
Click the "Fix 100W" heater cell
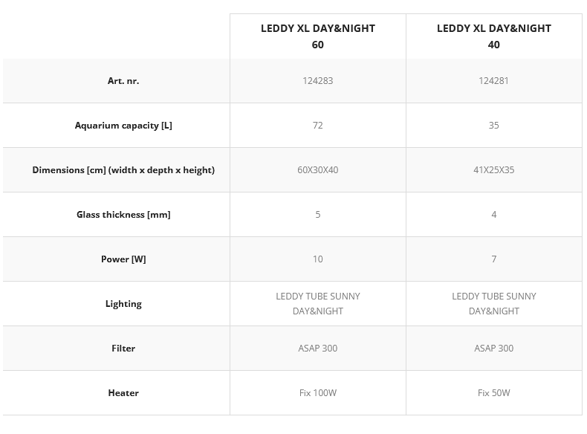click(x=317, y=393)
